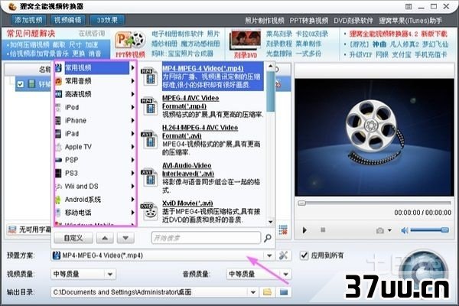Select PSP category
Image resolution: width=459 pixels, height=306 pixels.
(x=92, y=160)
